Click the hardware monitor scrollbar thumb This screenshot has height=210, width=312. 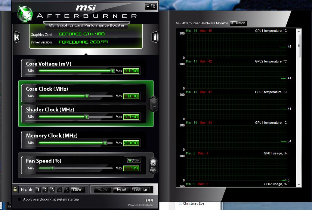point(299,46)
